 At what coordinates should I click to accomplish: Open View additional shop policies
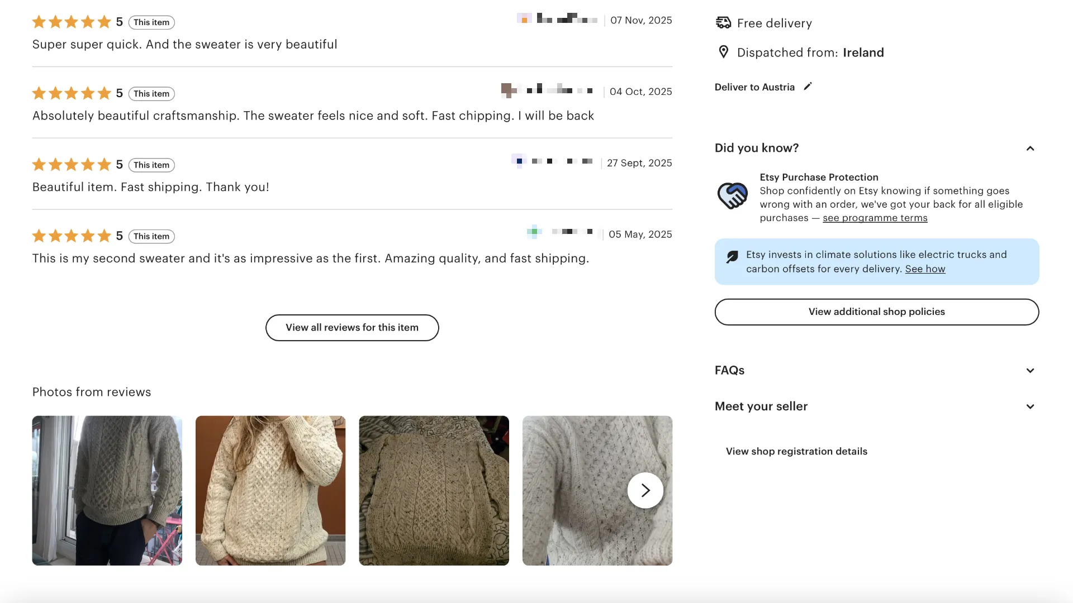(876, 312)
